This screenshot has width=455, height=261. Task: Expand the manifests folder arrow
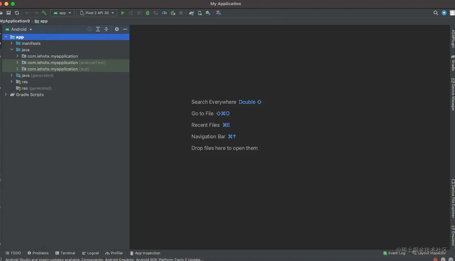[12, 43]
